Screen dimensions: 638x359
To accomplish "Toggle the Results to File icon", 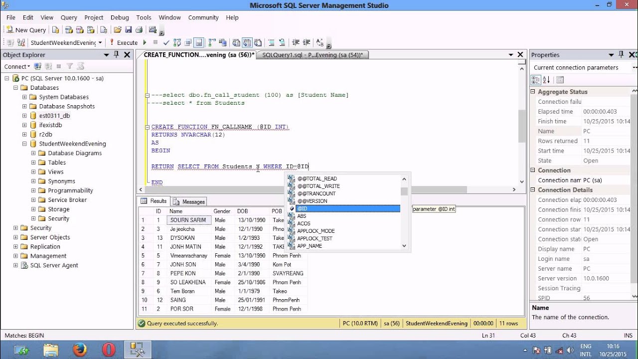I will point(258,43).
